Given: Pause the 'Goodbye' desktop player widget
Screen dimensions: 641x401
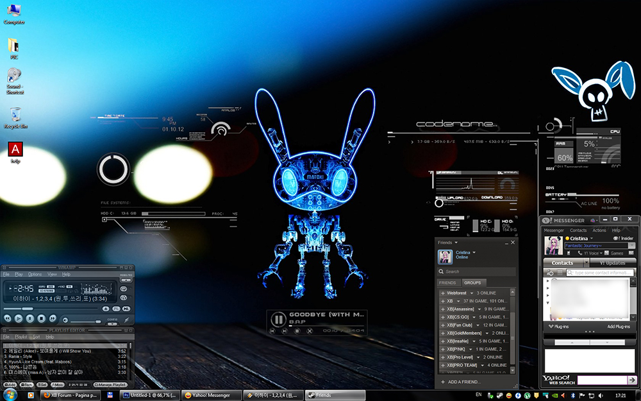Looking at the screenshot, I should click(278, 319).
